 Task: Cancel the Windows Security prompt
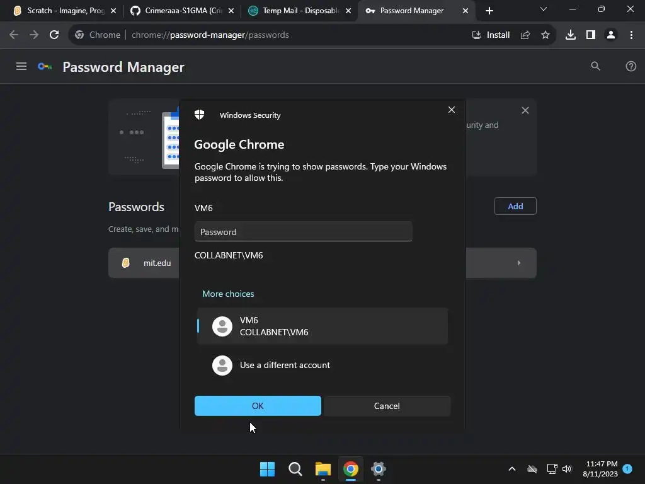387,406
